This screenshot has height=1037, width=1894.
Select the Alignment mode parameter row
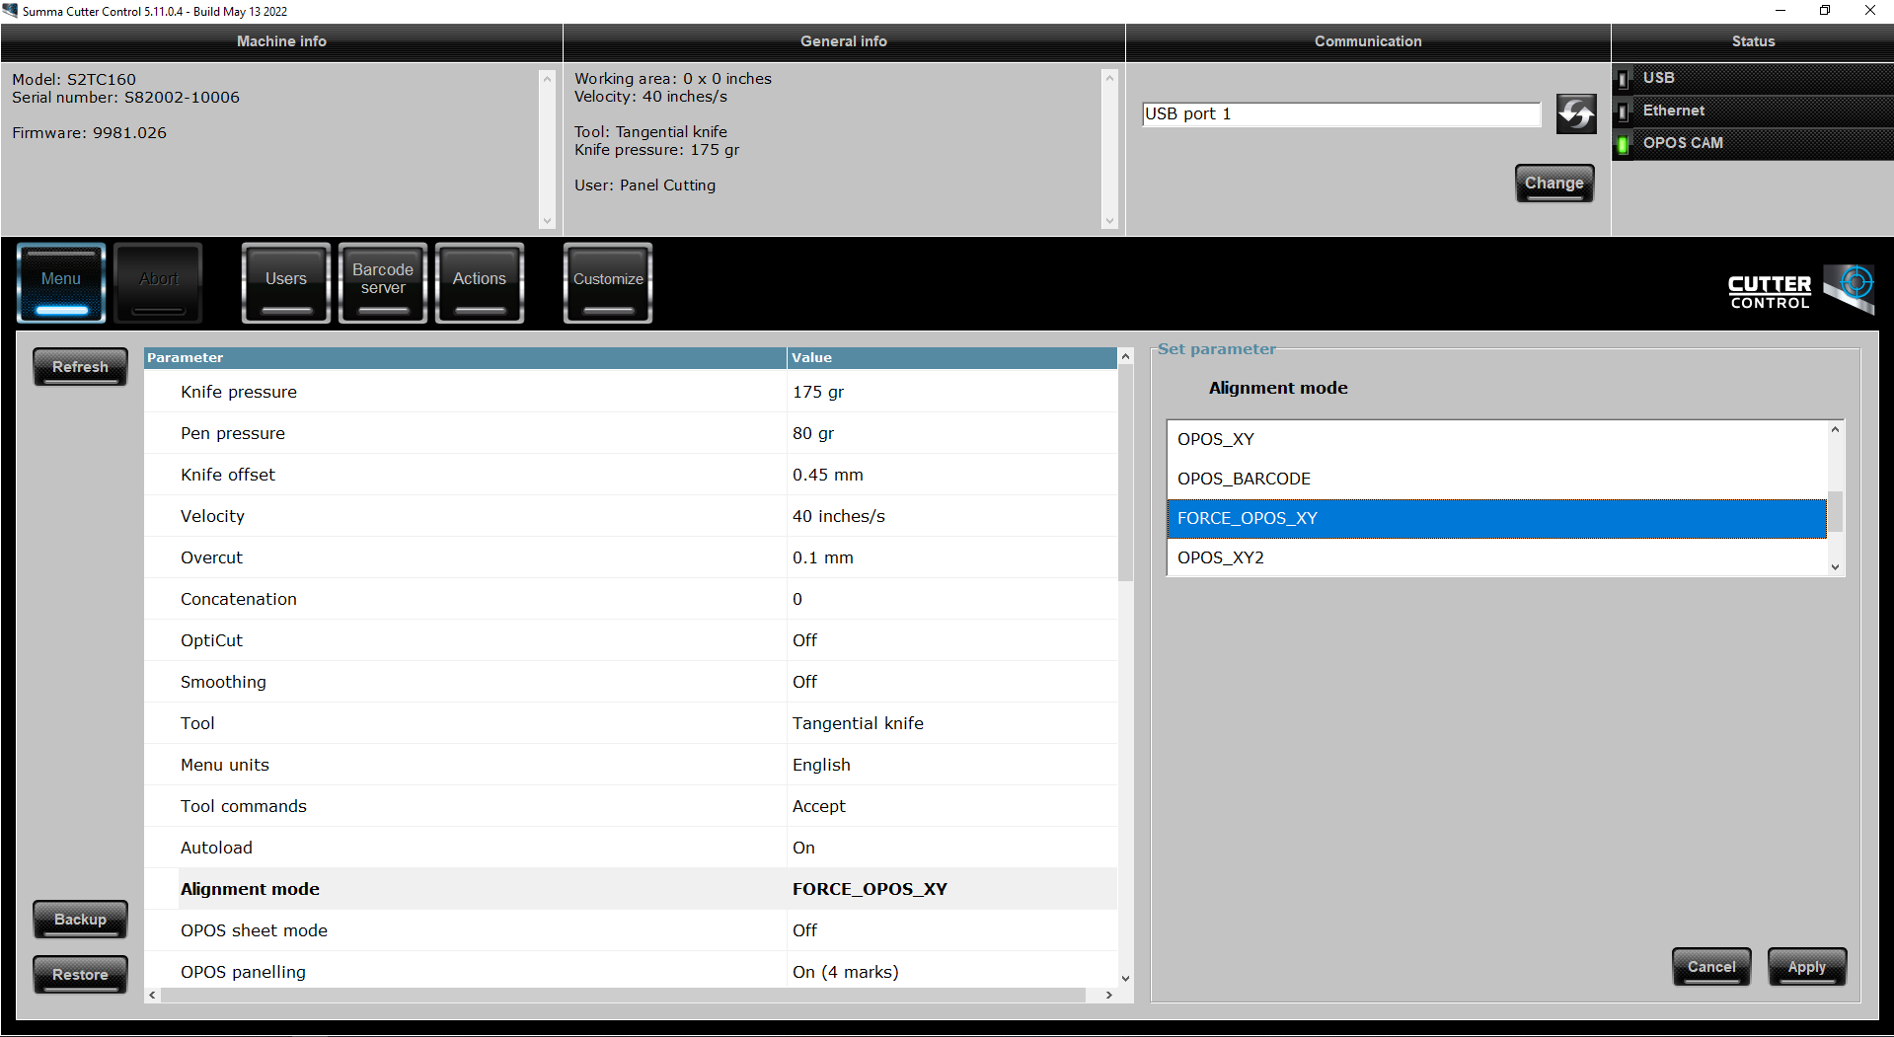pos(631,889)
